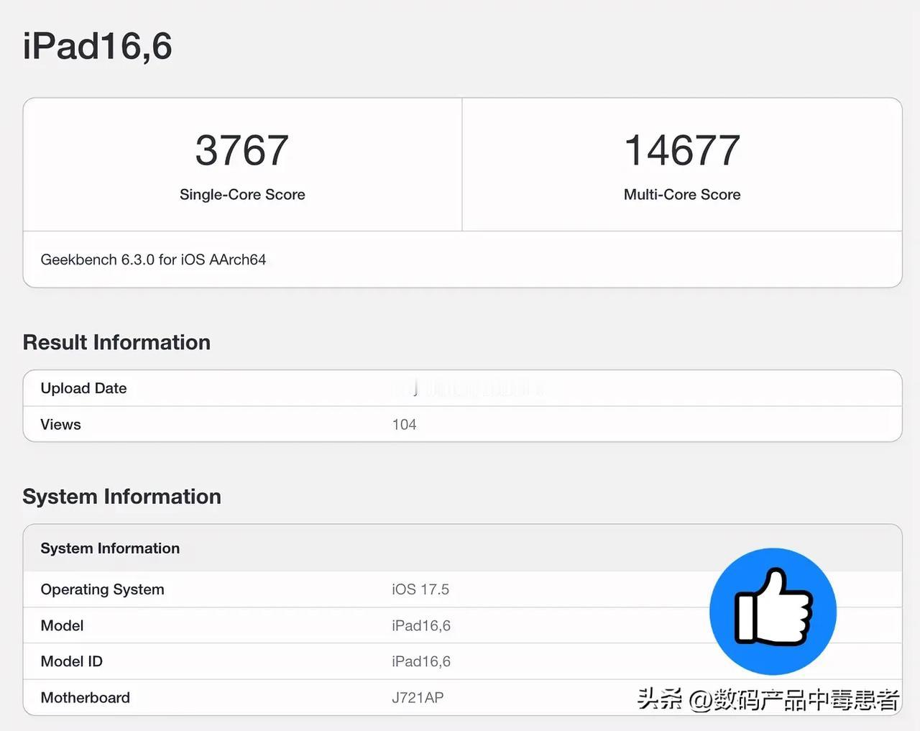Click the Views row label
The image size is (920, 731).
point(60,424)
